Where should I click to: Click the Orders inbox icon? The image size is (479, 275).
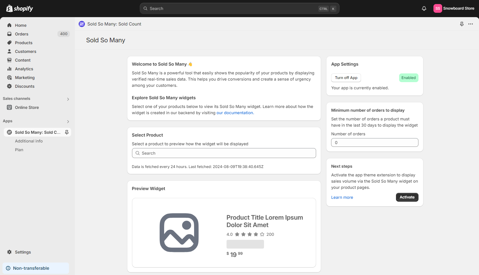(9, 34)
